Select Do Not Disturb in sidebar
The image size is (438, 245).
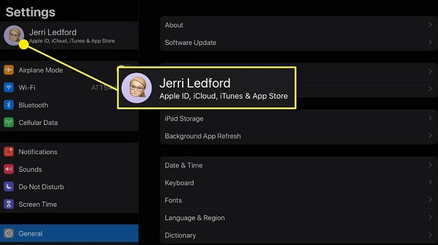click(69, 187)
